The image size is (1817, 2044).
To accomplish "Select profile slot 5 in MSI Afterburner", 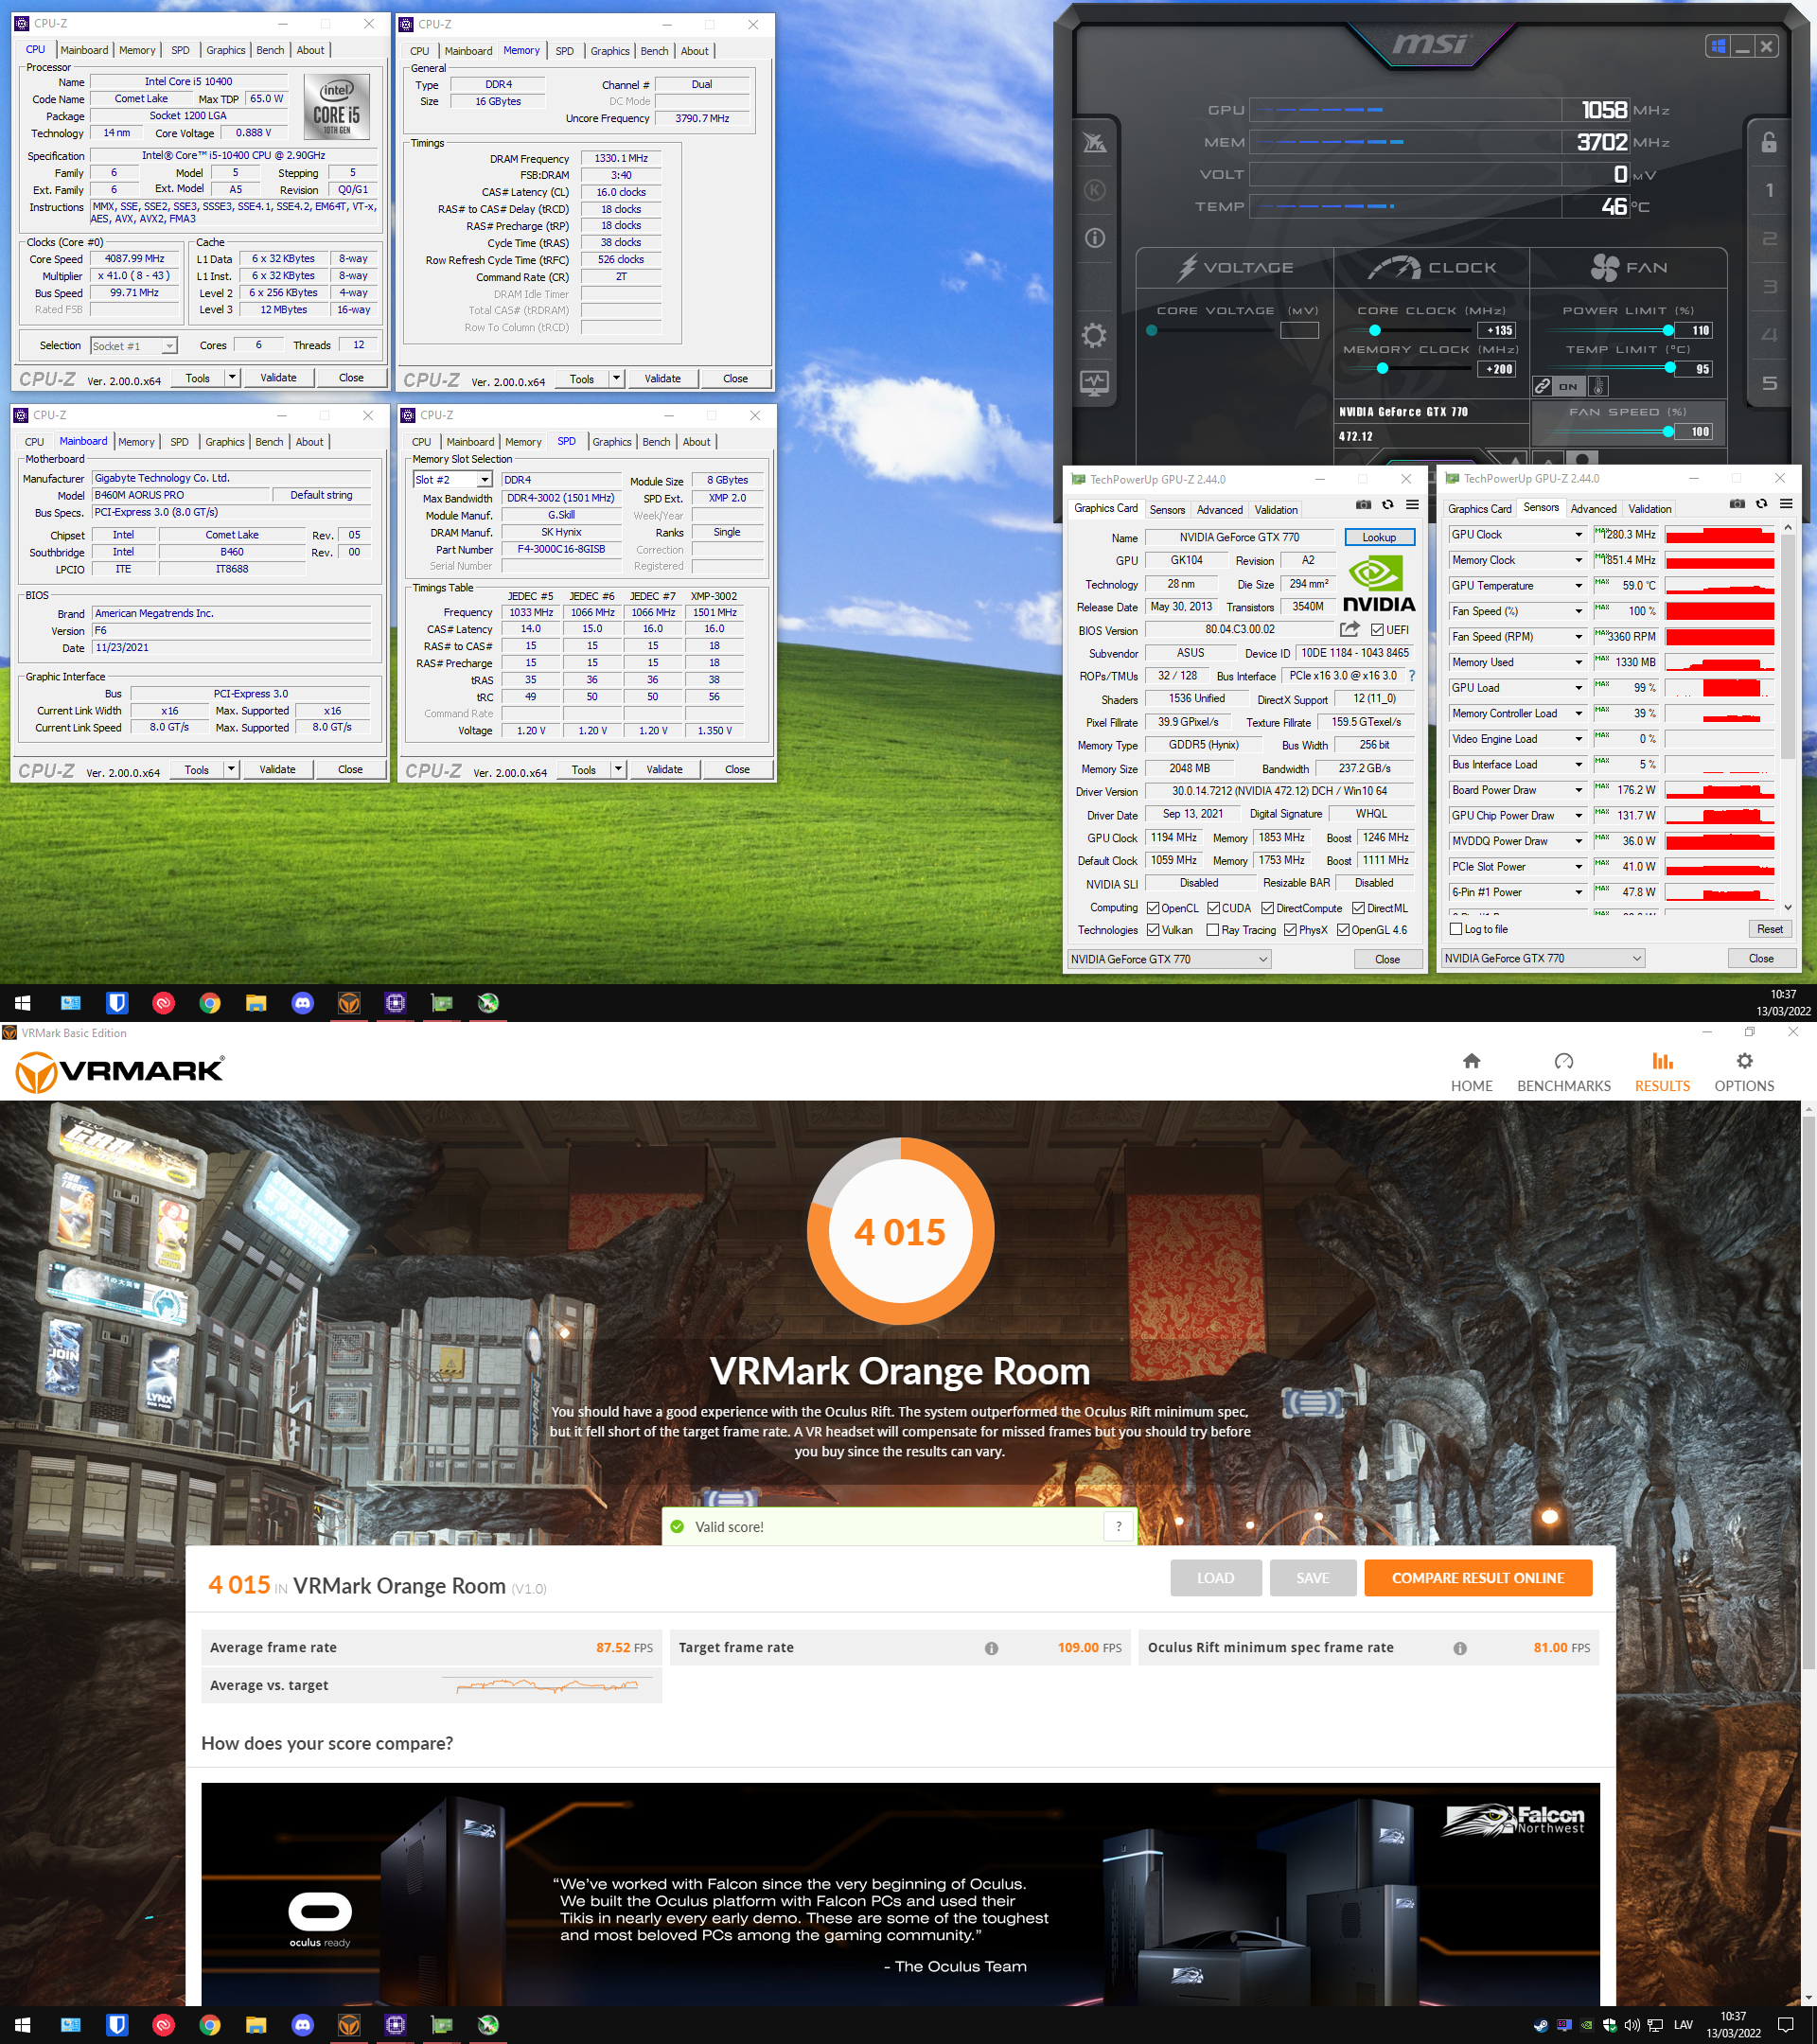I will tap(1769, 383).
